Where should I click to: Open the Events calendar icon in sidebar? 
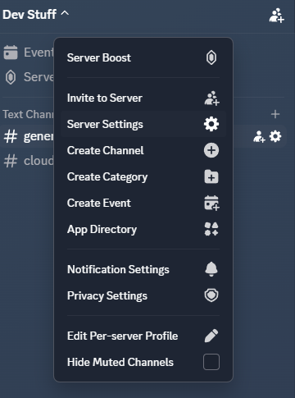pyautogui.click(x=11, y=53)
